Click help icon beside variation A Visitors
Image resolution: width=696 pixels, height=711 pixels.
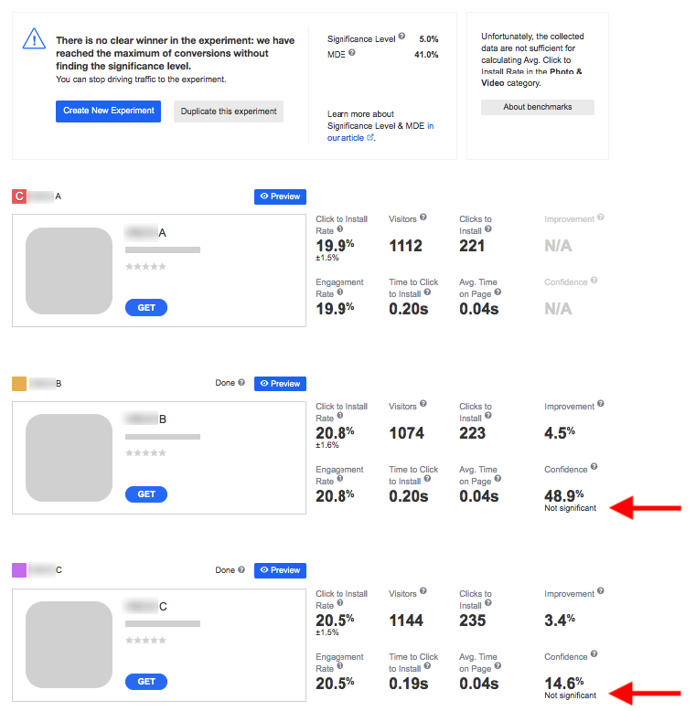pos(423,218)
